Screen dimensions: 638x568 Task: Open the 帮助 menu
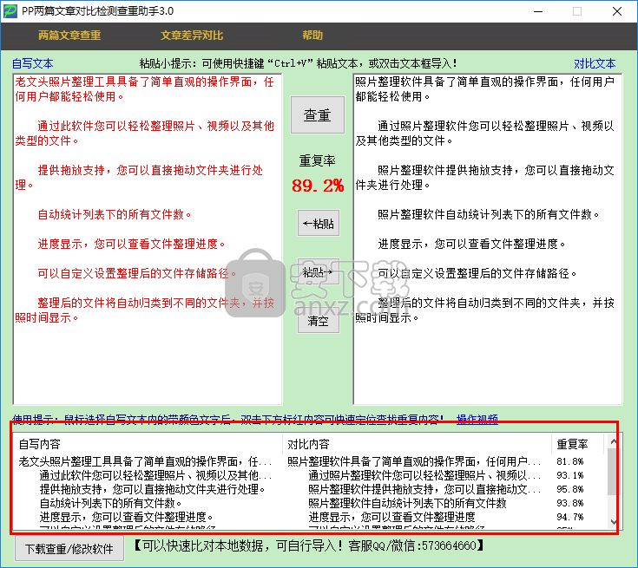tap(312, 36)
